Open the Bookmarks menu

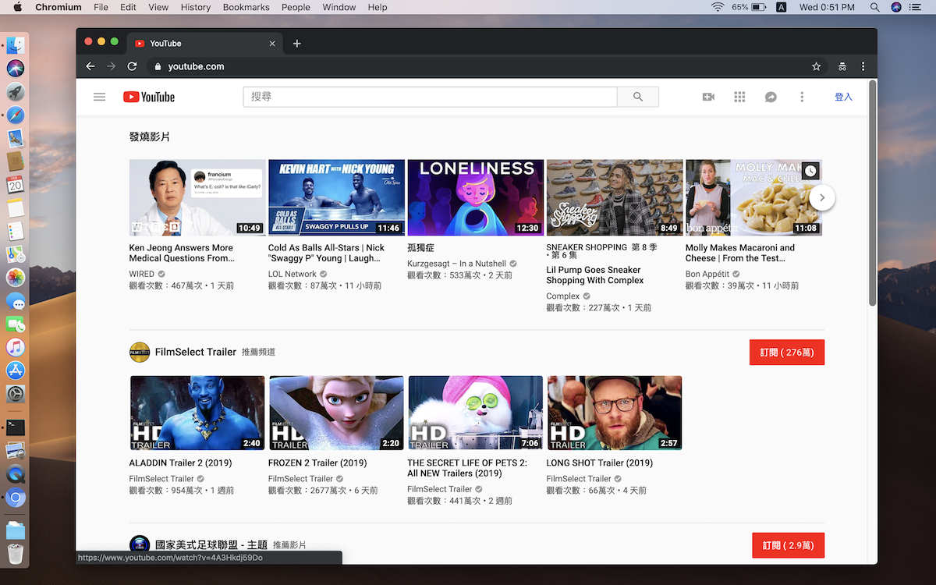coord(246,7)
